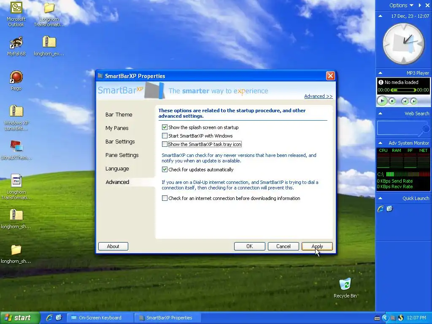Viewport: 432px width, 324px height.
Task: Open the My Panes section
Action: [x=117, y=128]
